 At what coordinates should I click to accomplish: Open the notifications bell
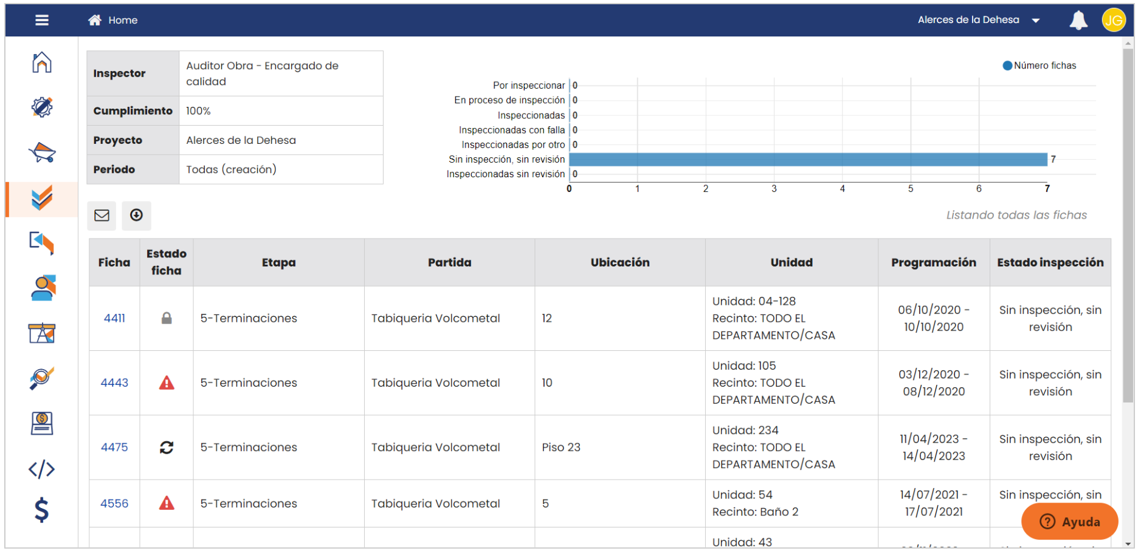[x=1078, y=20]
